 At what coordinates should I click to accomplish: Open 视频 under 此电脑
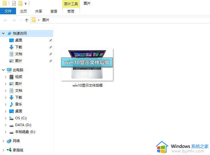[19, 77]
